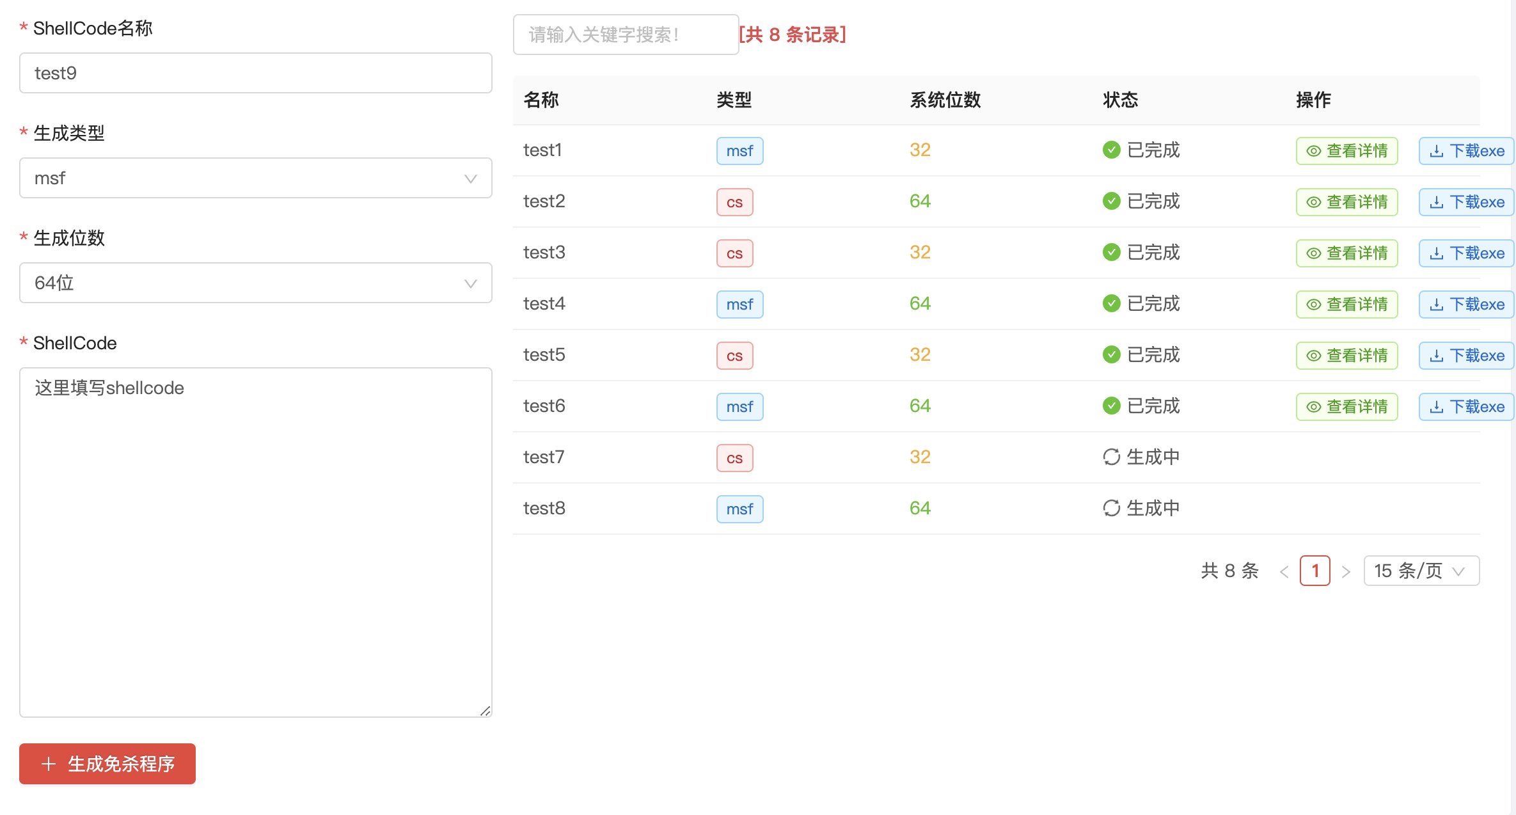
Task: Open the 生成类型 msf dropdown
Action: pyautogui.click(x=255, y=178)
